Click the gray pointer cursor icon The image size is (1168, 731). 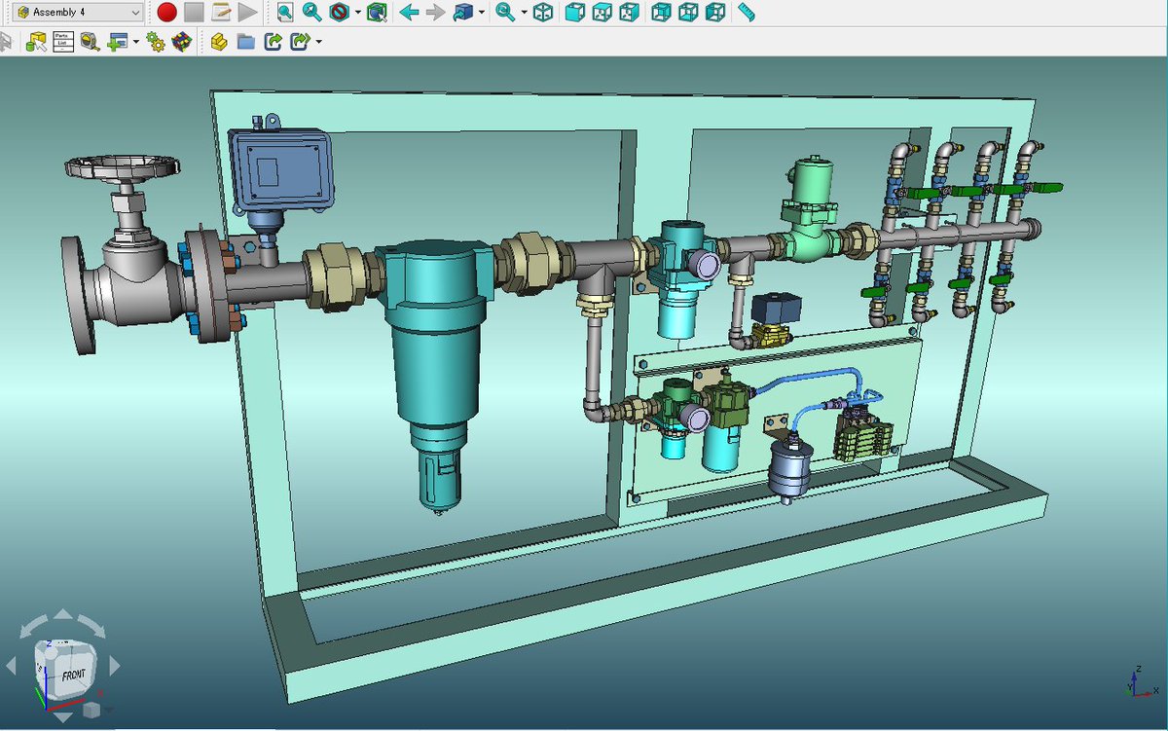tap(5, 42)
